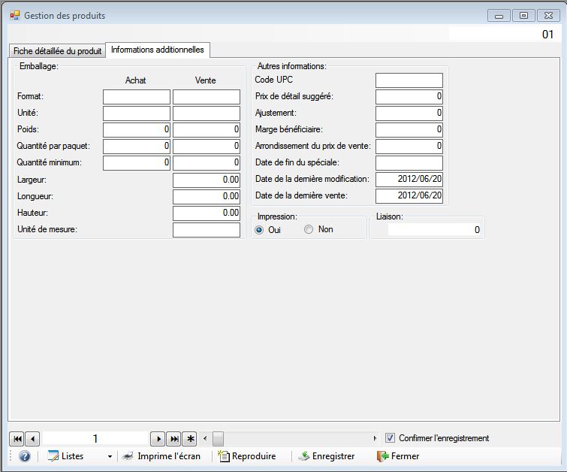Switch to Fiche détaillée du produit tab
Viewport: 567px width, 472px height.
point(57,51)
